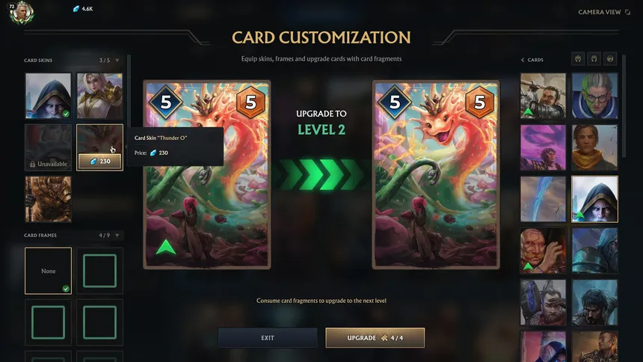Click the third helmet filter icon
This screenshot has width=643, height=362.
(610, 59)
